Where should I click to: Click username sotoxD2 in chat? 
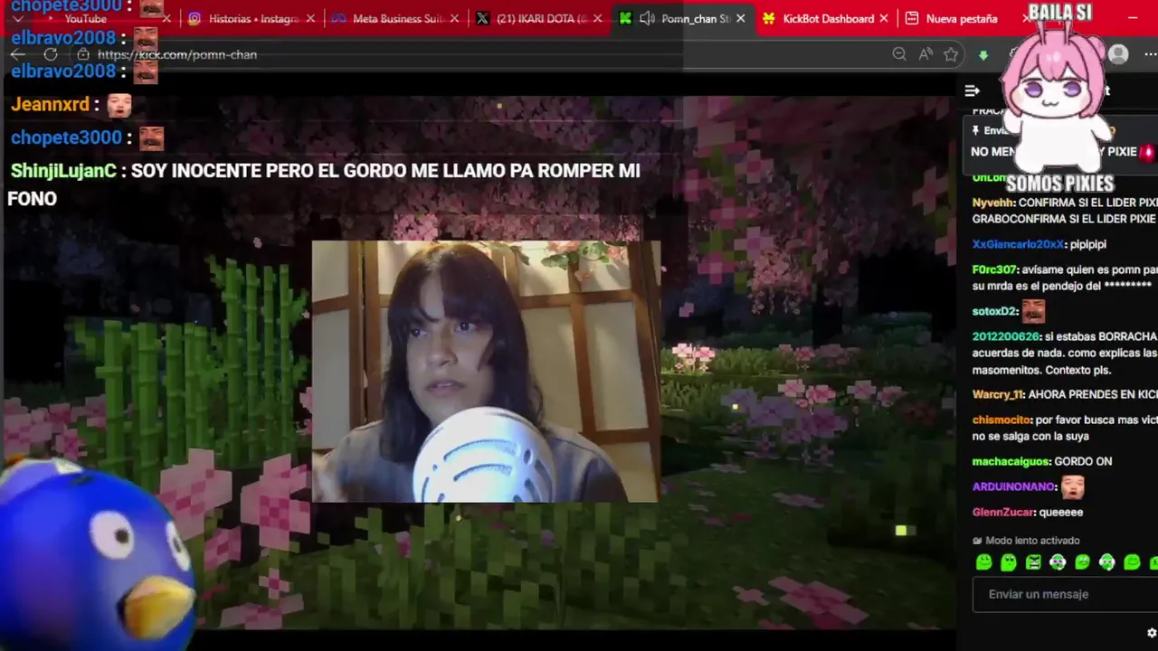[x=995, y=311]
